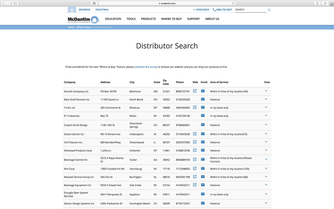Image resolution: width=334 pixels, height=209 pixels.
Task: Click the 'Distributor Search' page heading
Action: pyautogui.click(x=167, y=46)
